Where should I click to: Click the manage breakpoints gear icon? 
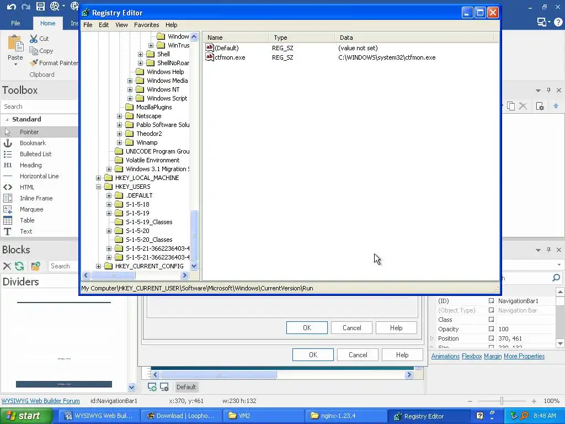(x=164, y=387)
